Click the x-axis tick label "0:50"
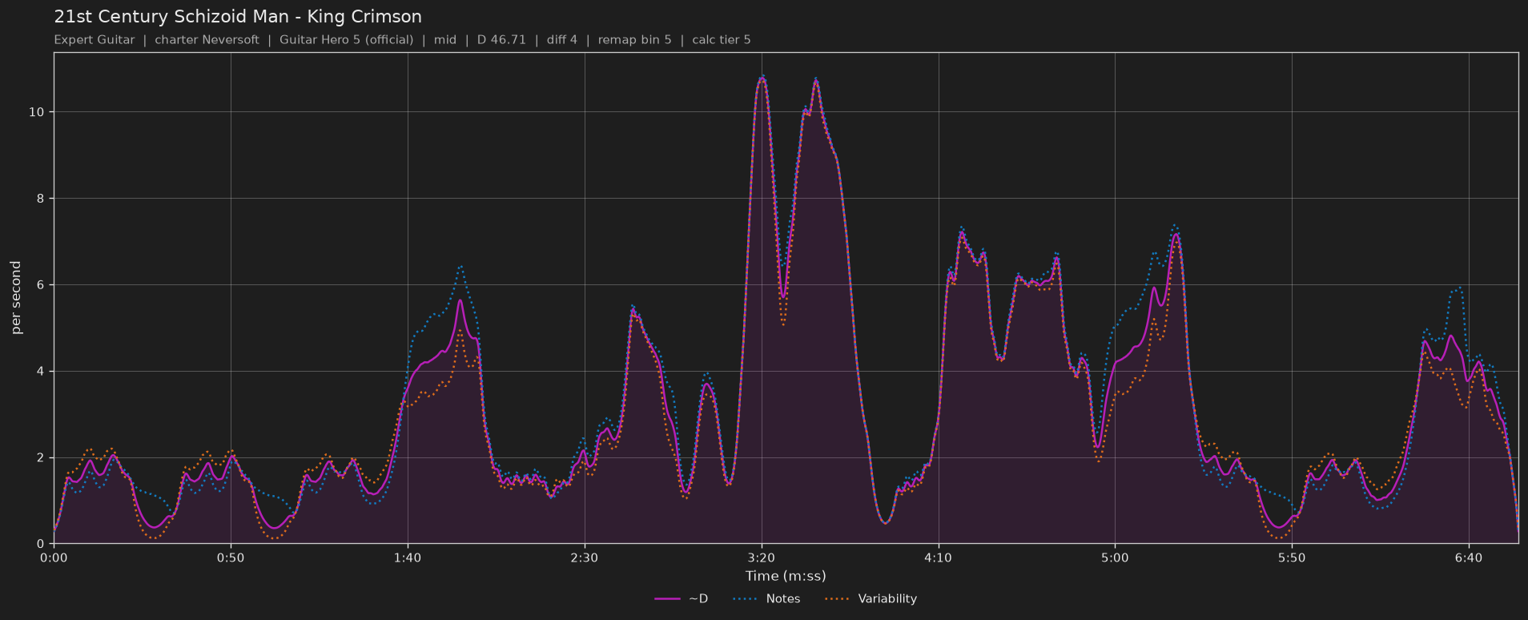The image size is (1528, 620). click(231, 558)
